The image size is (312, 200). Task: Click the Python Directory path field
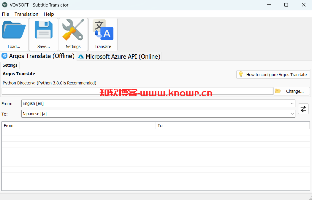point(137,91)
